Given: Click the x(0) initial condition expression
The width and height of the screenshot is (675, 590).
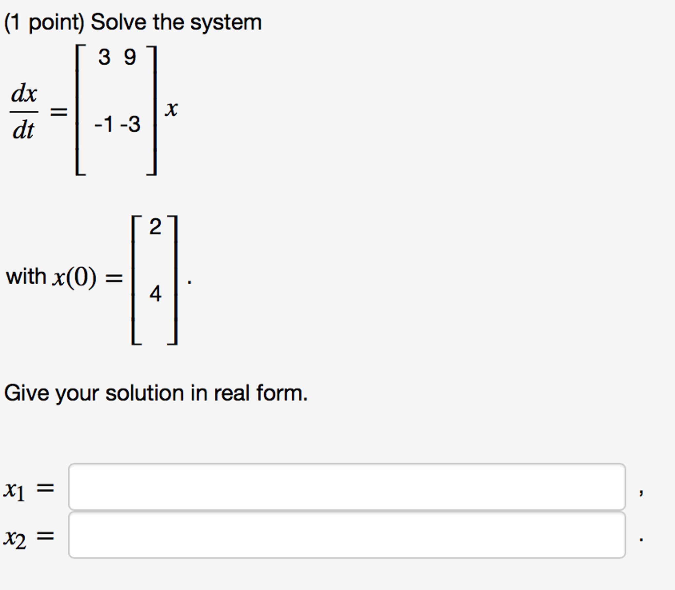Looking at the screenshot, I should (x=74, y=277).
